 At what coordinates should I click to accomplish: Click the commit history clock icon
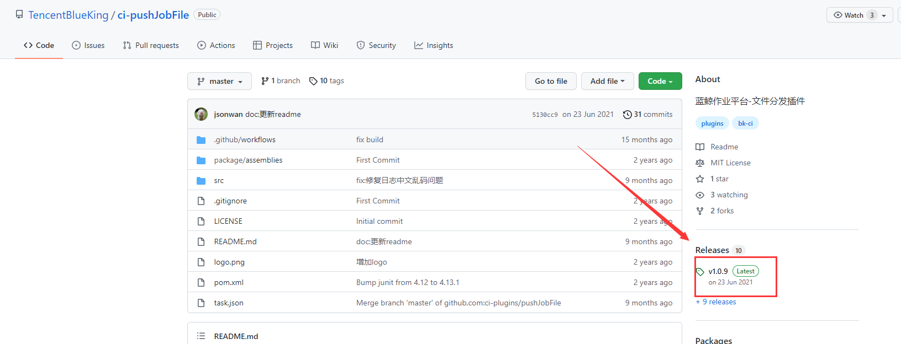pyautogui.click(x=627, y=115)
